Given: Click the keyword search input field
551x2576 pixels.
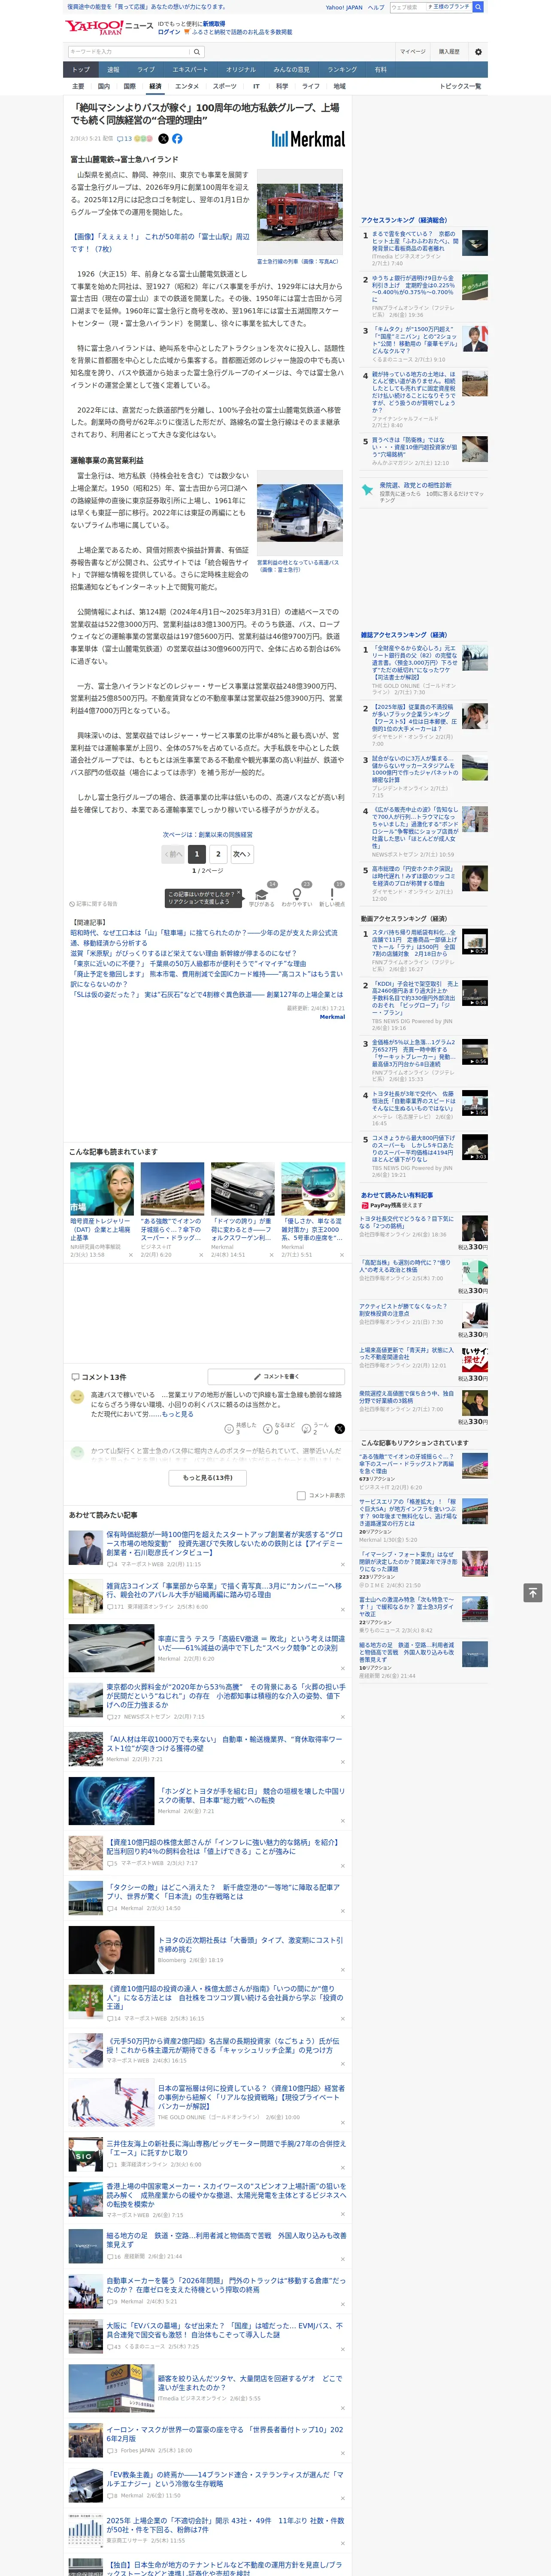Looking at the screenshot, I should click(128, 51).
